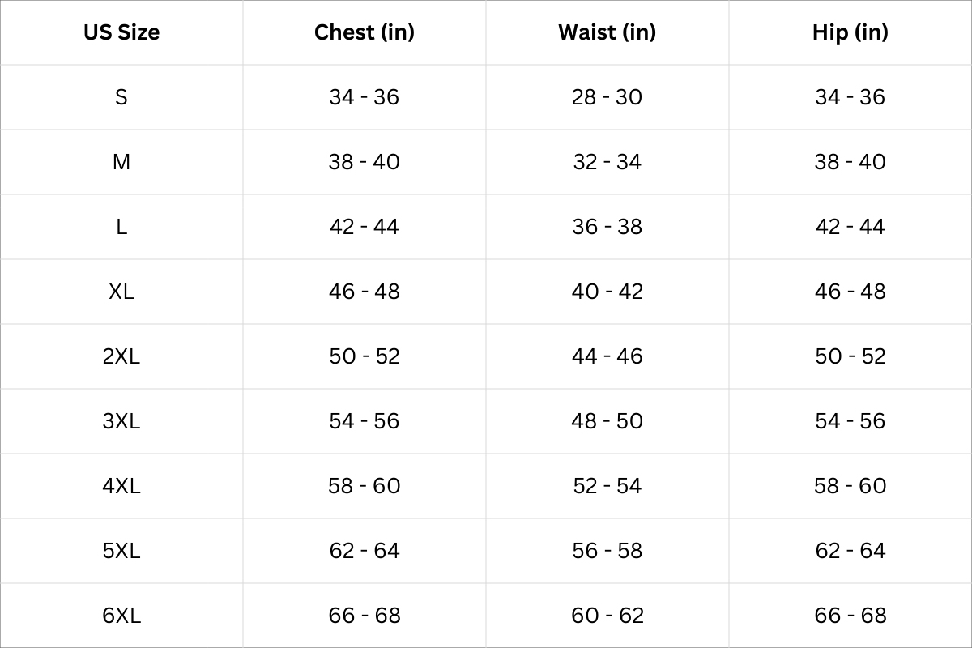Click the S size label cell
Viewport: 972px width, 648px height.
[x=122, y=97]
